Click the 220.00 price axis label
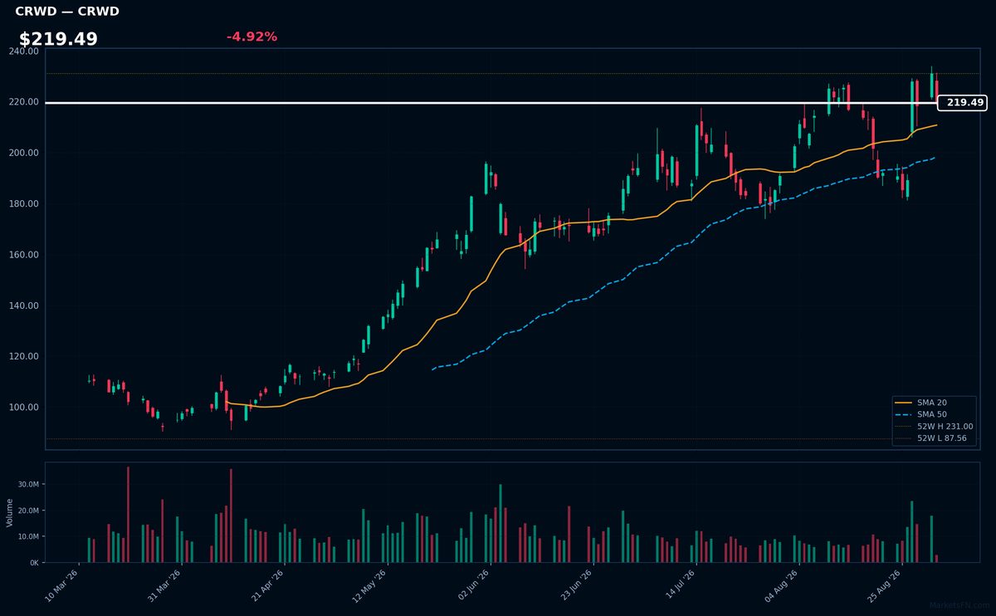Screen dimensions: 996x616 [x=24, y=102]
